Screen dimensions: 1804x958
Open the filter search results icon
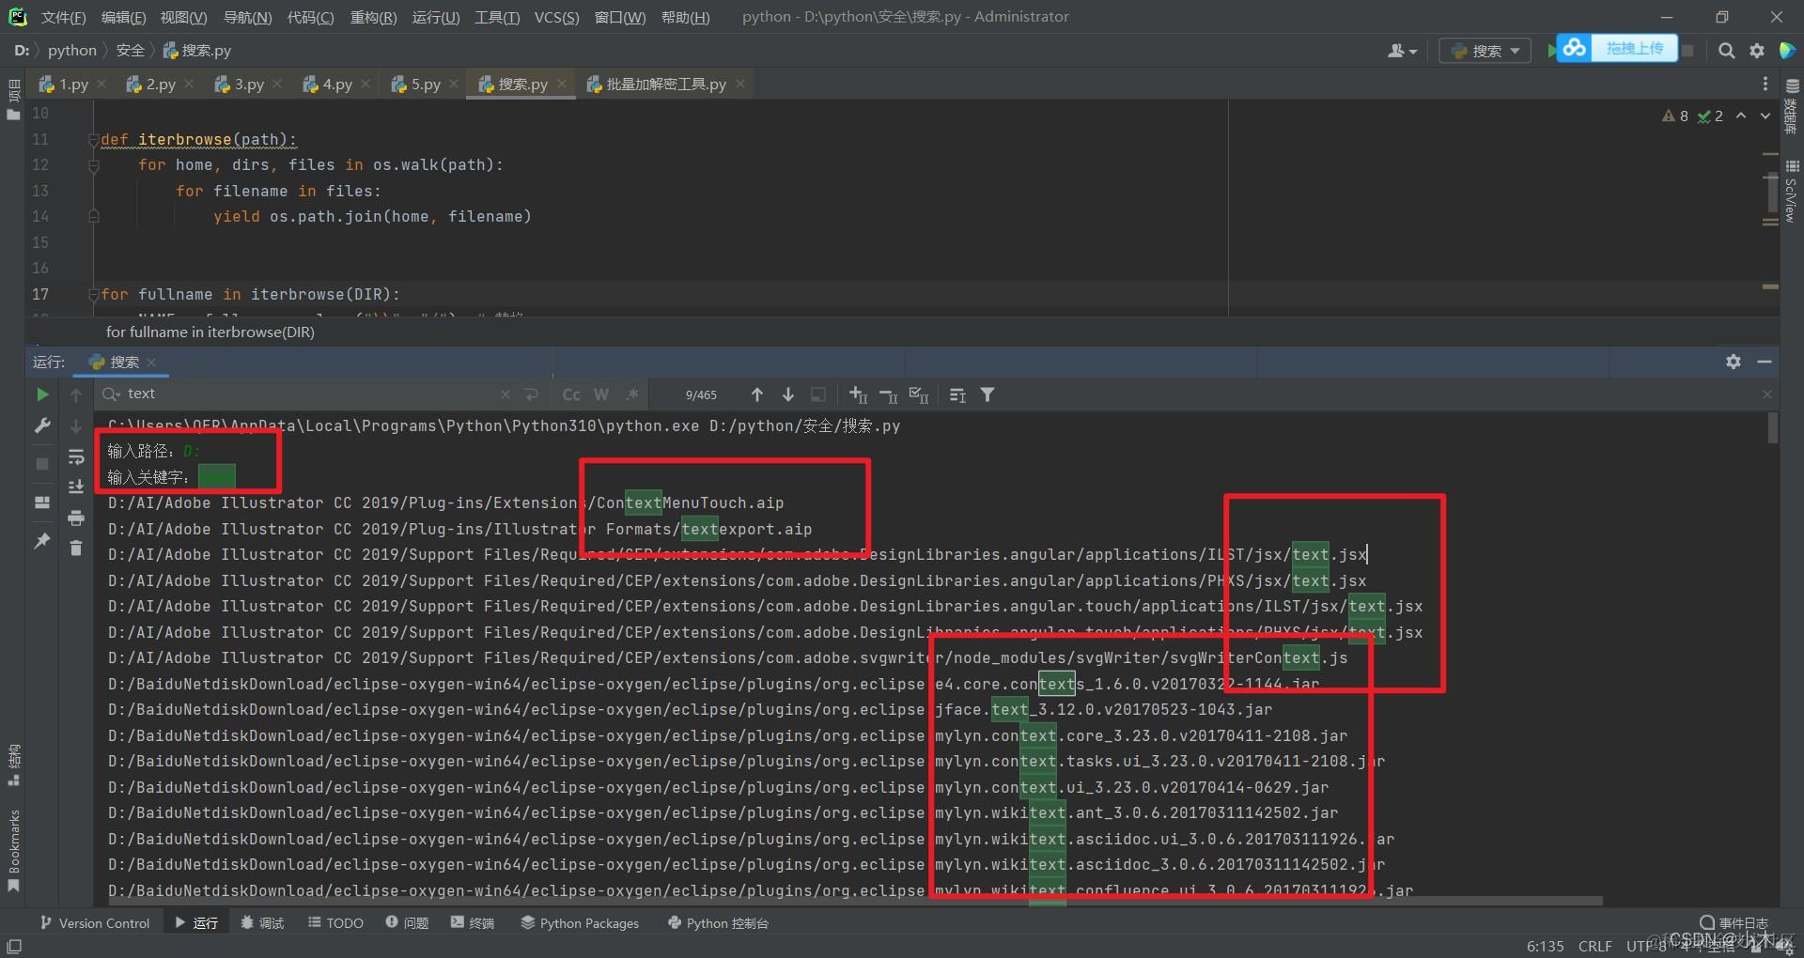988,394
